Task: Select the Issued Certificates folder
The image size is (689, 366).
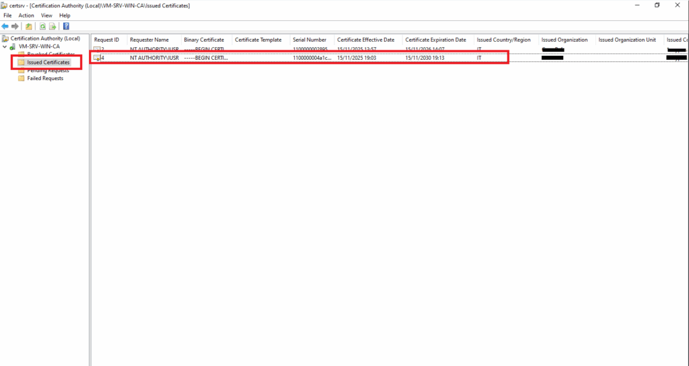Action: [x=48, y=63]
